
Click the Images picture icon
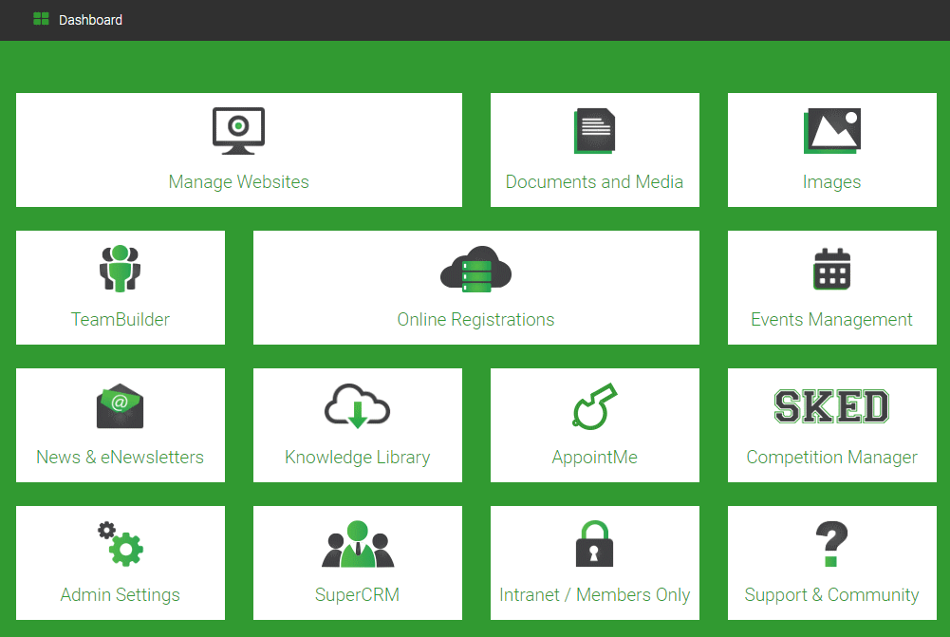(x=832, y=131)
